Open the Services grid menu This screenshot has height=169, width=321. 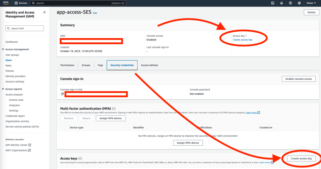coord(21,3)
